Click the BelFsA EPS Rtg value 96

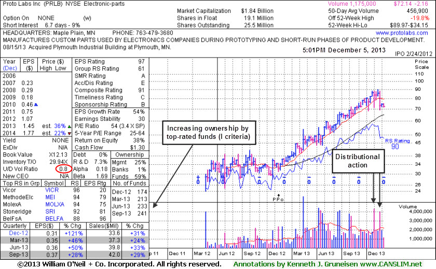click(103, 219)
